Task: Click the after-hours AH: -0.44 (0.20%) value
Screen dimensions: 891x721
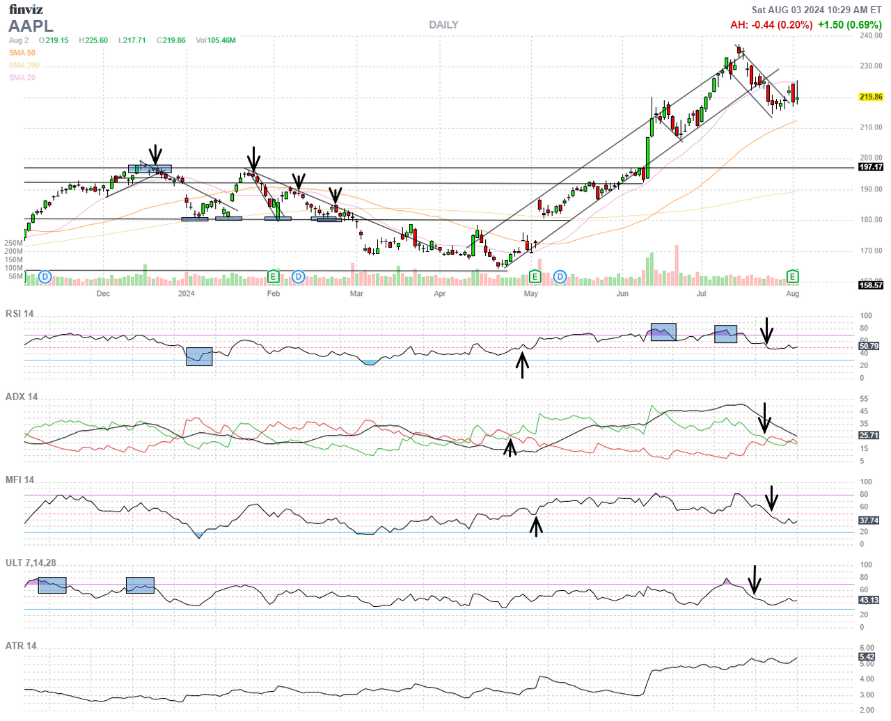Action: (771, 24)
